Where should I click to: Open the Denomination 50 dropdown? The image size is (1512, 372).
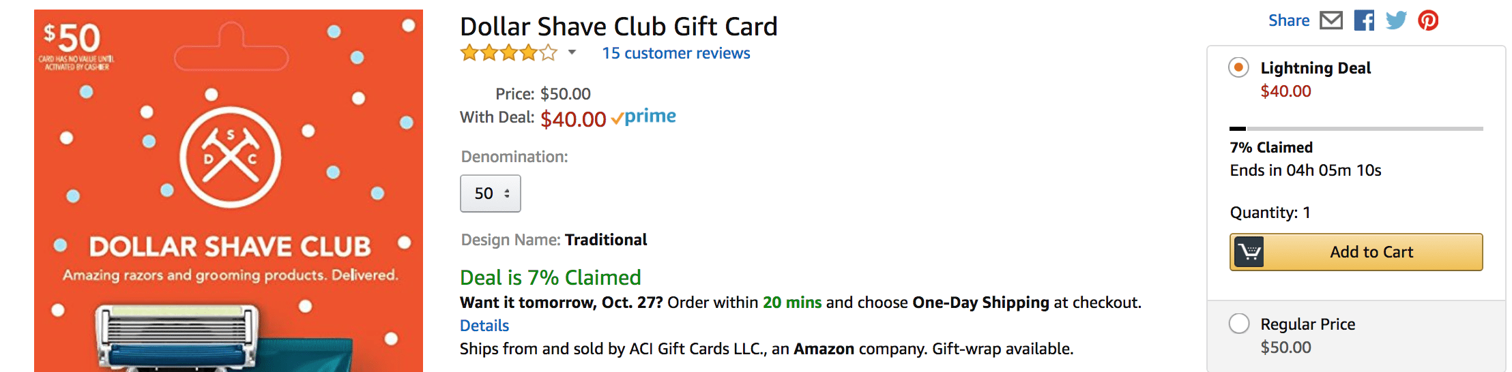click(x=491, y=193)
